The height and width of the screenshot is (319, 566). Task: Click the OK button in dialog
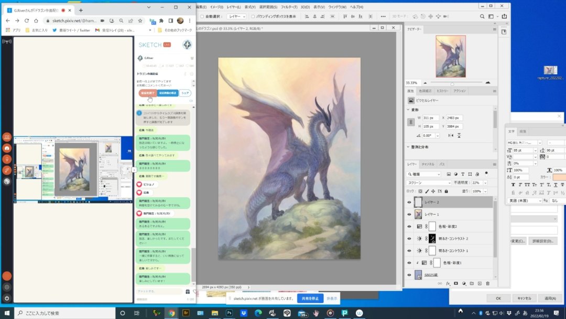coord(498,299)
